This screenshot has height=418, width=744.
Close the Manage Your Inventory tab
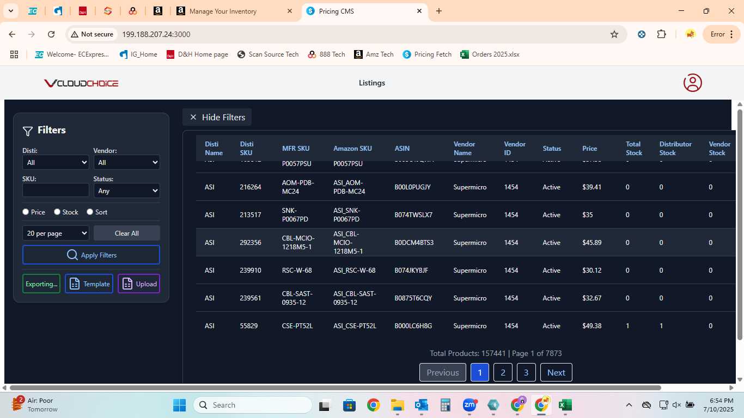coord(290,11)
